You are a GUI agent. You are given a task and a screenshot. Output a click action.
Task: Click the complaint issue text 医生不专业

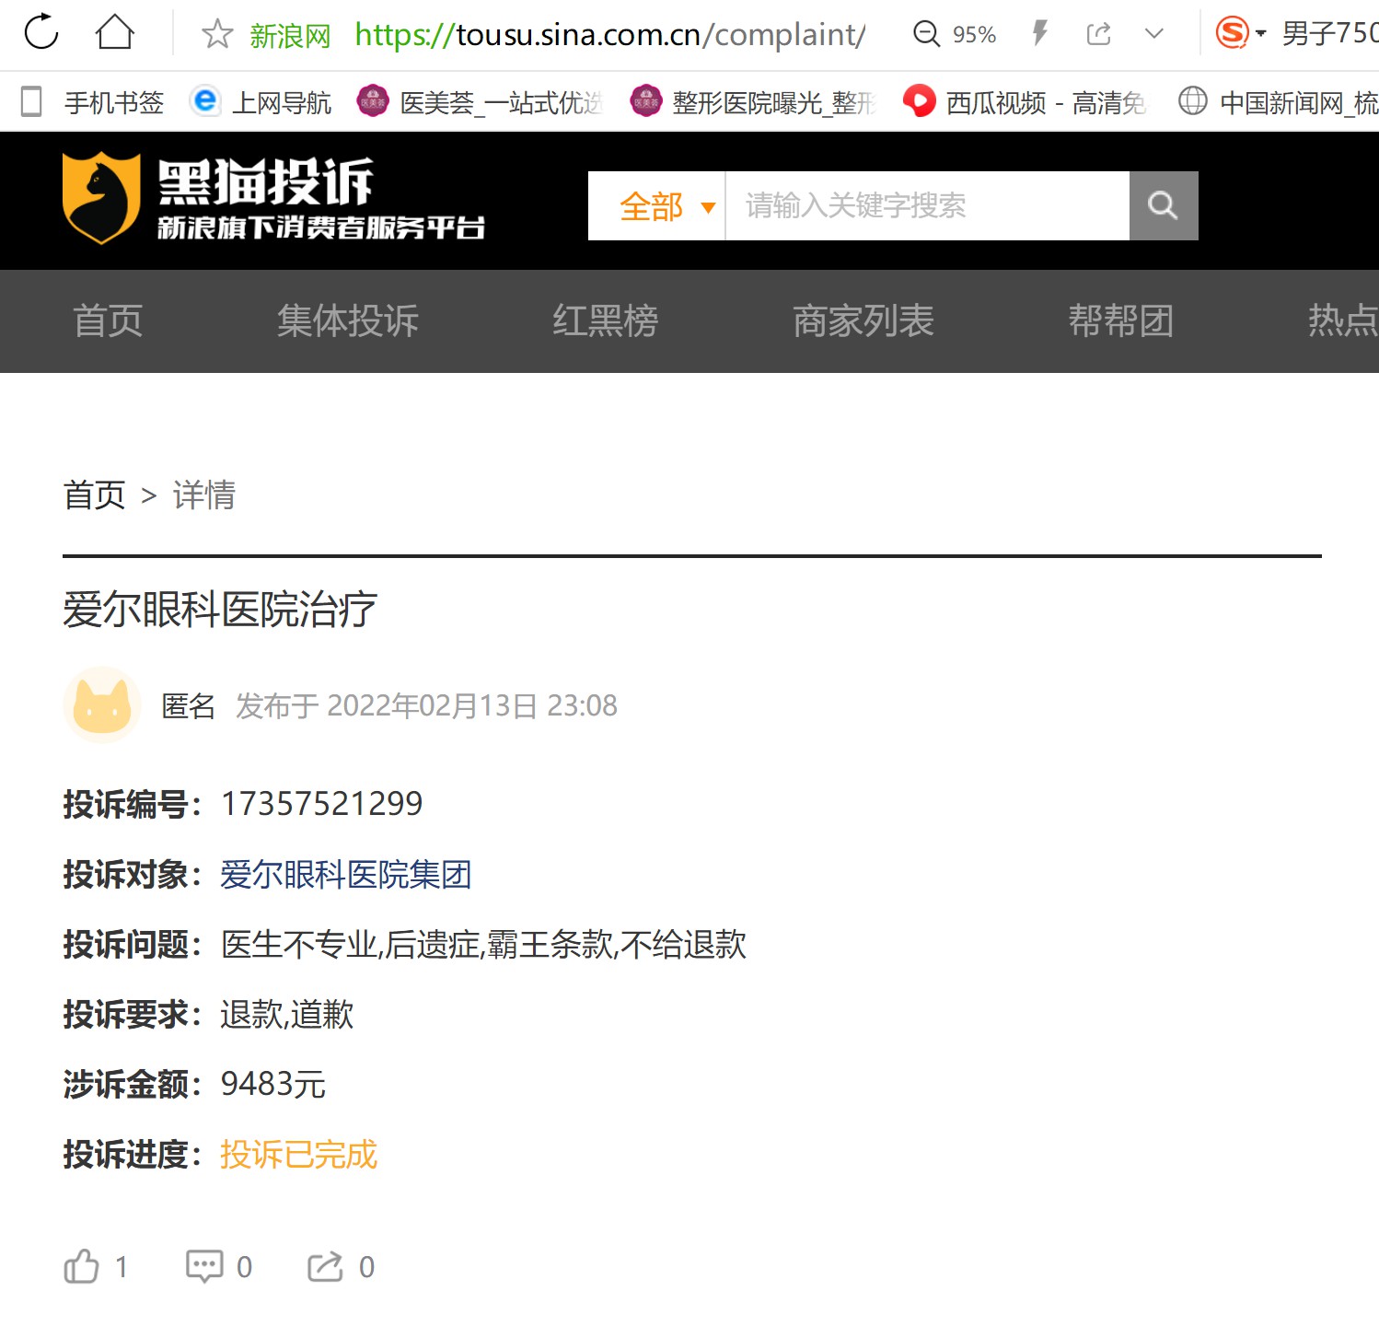(x=300, y=945)
